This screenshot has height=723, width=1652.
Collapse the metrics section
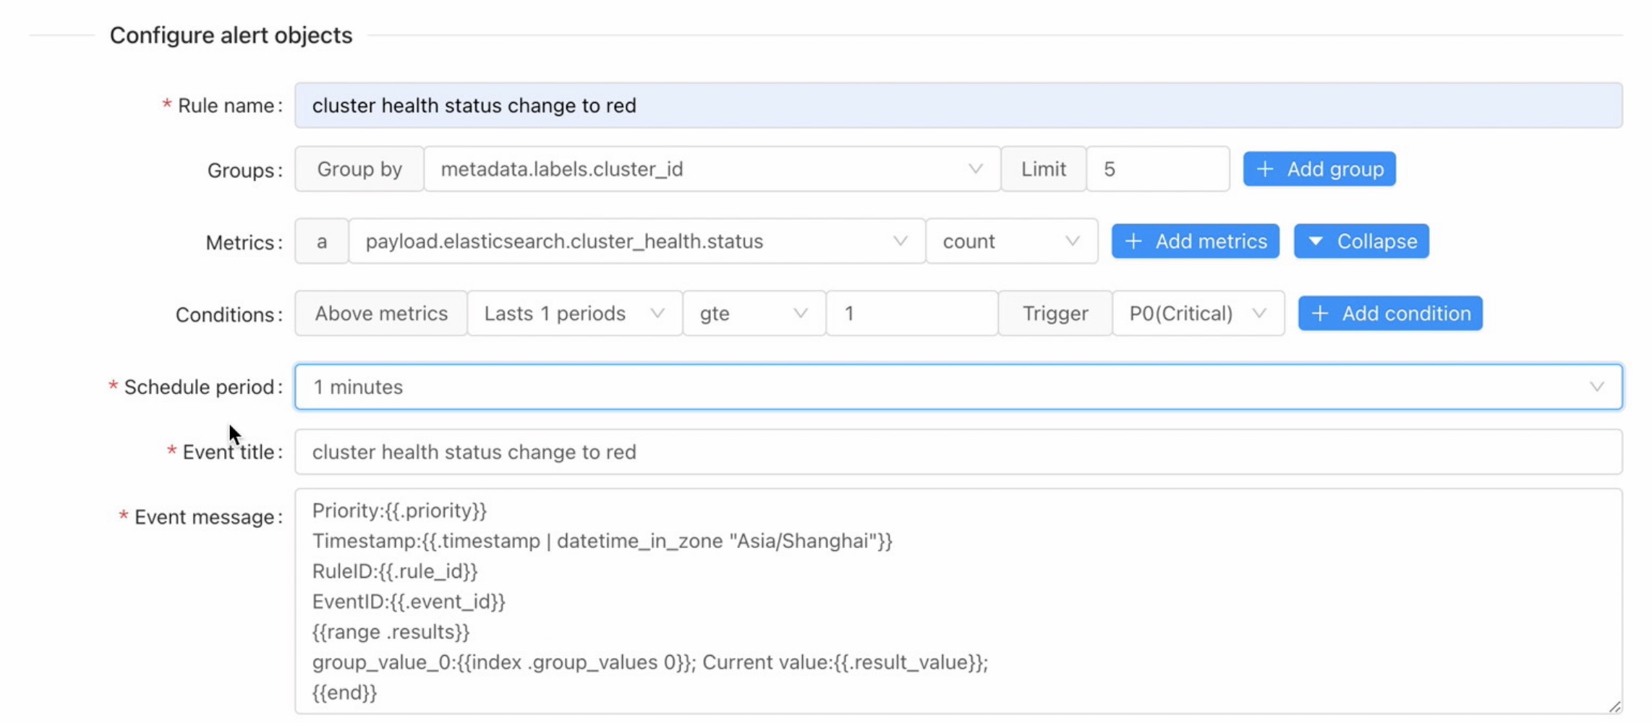(1361, 241)
